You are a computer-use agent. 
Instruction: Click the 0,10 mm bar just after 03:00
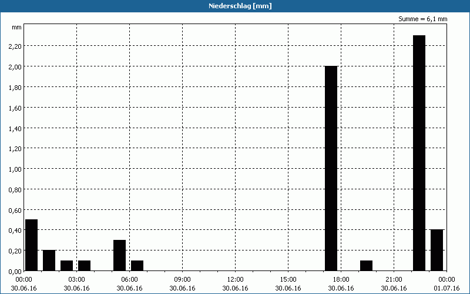(84, 266)
